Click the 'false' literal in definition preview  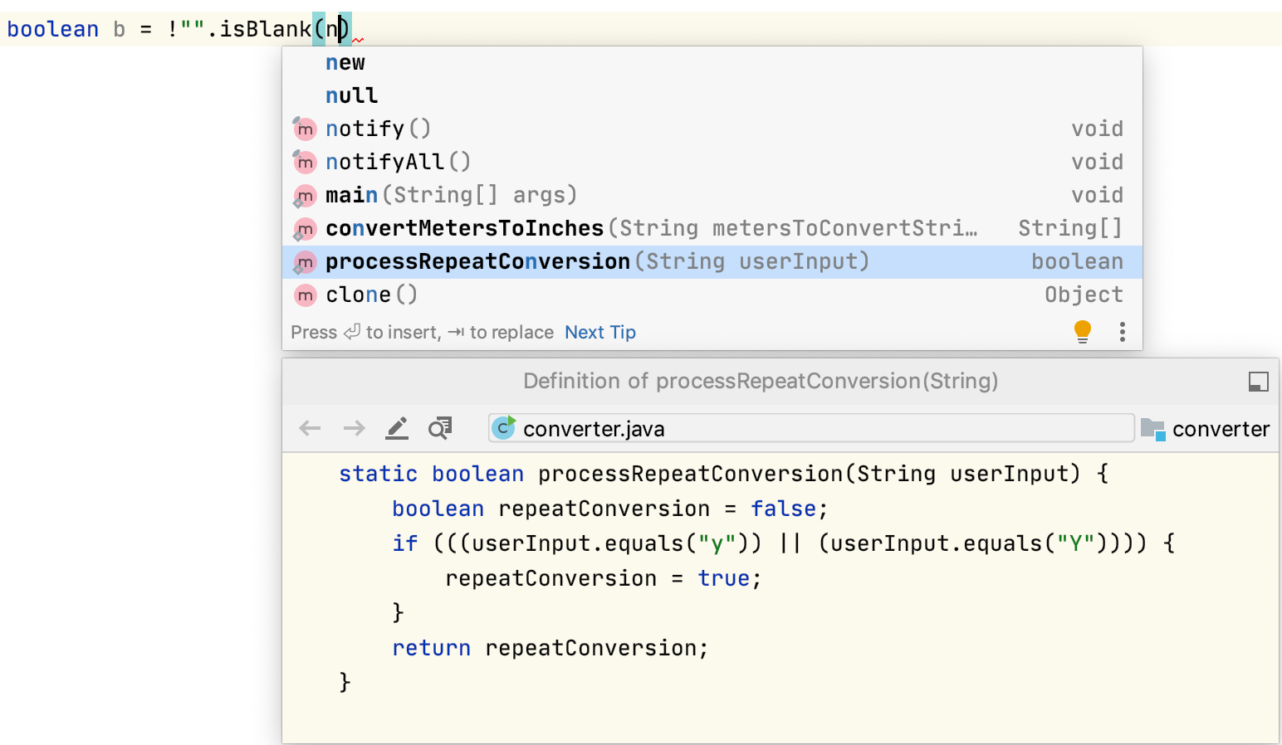(783, 509)
